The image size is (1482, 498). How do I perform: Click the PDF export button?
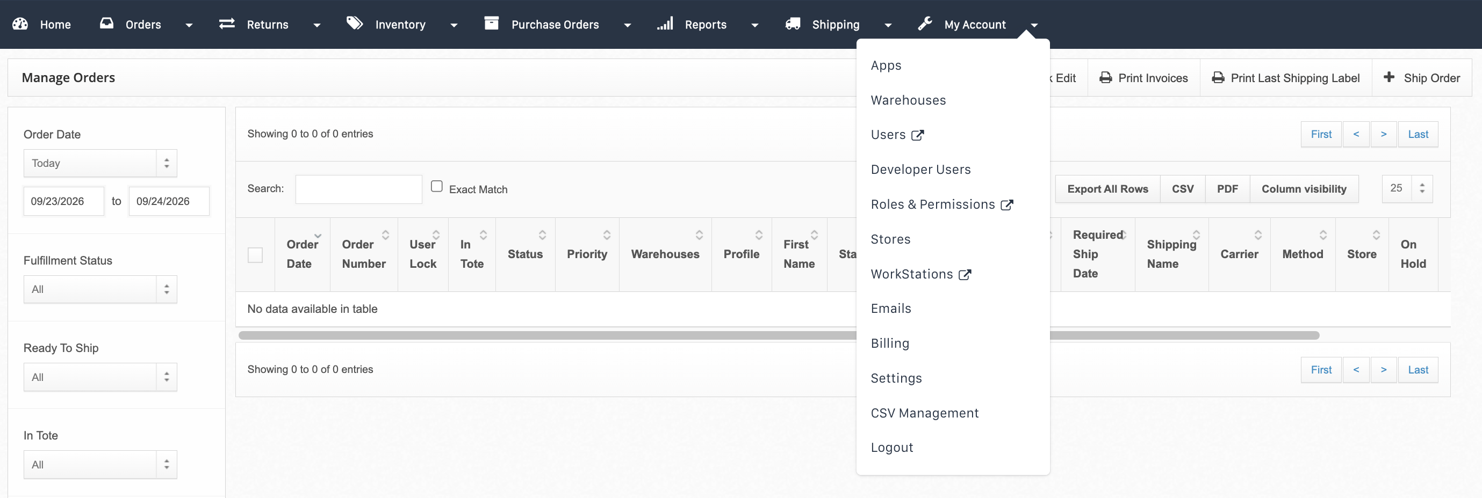click(1227, 189)
